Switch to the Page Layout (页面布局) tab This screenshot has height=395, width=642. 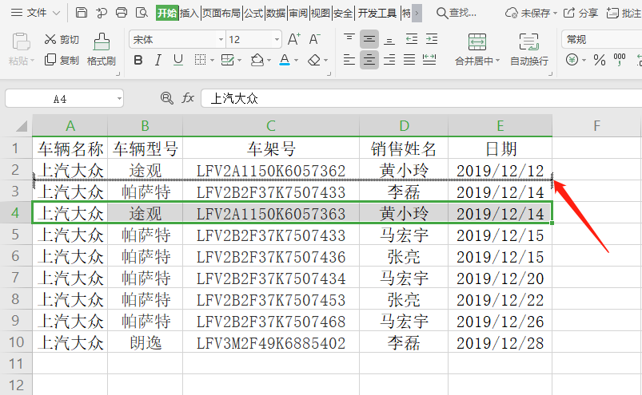click(221, 13)
